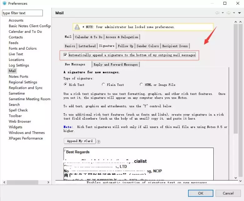The width and height of the screenshot is (244, 201).
Task: Switch to the Mail top tab
Action: [68, 37]
